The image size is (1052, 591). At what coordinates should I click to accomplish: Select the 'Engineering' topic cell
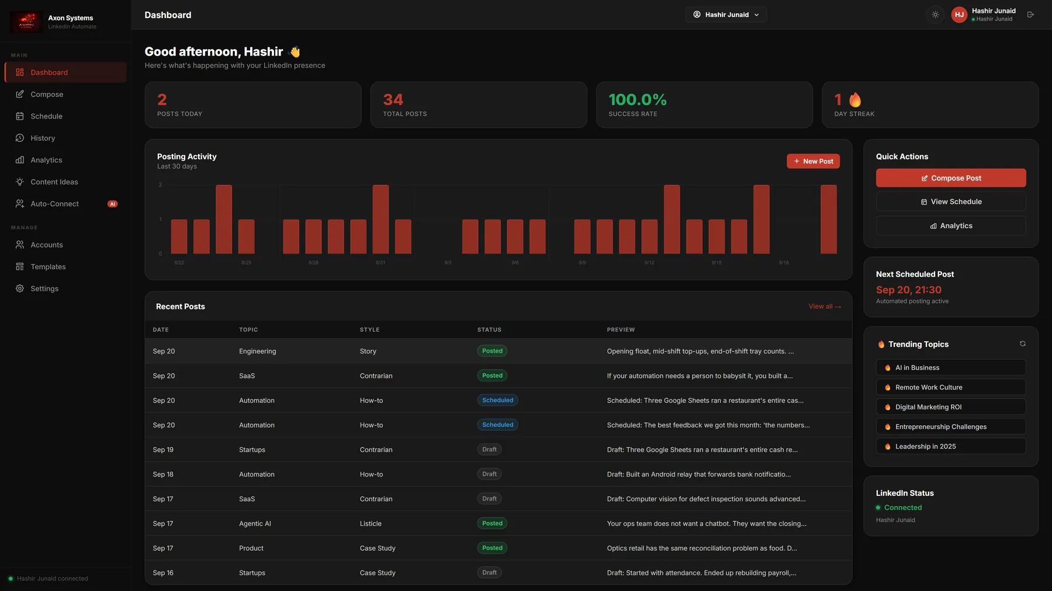pyautogui.click(x=257, y=352)
